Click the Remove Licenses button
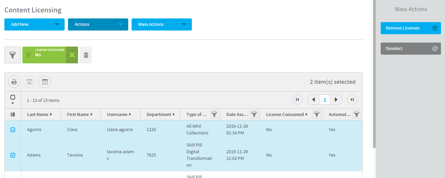The width and height of the screenshot is (445, 178). [x=411, y=28]
